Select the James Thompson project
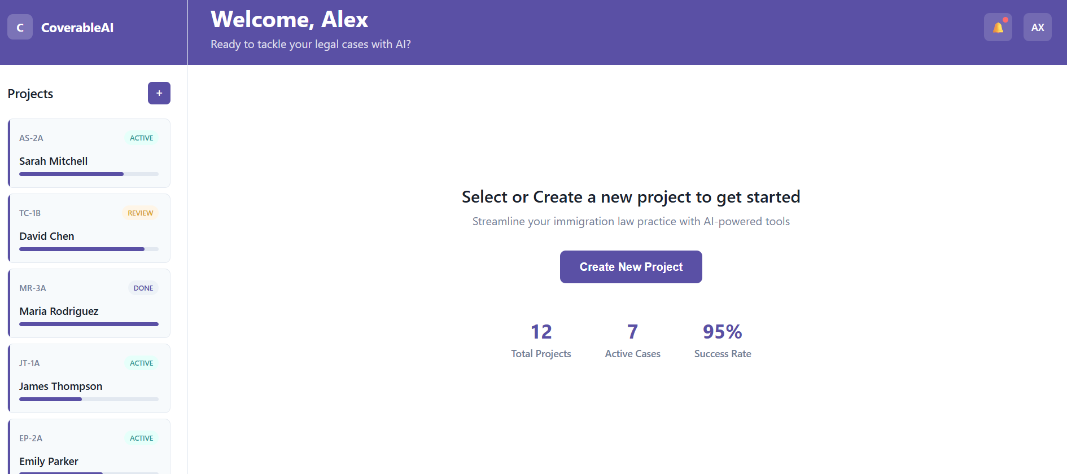The width and height of the screenshot is (1067, 474). 89,378
